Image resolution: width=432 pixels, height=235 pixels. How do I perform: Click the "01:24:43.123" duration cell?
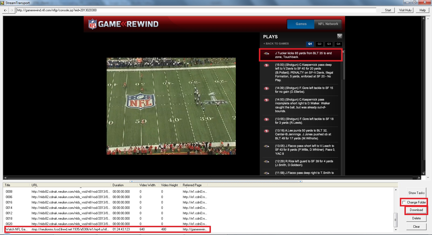pyautogui.click(x=121, y=229)
